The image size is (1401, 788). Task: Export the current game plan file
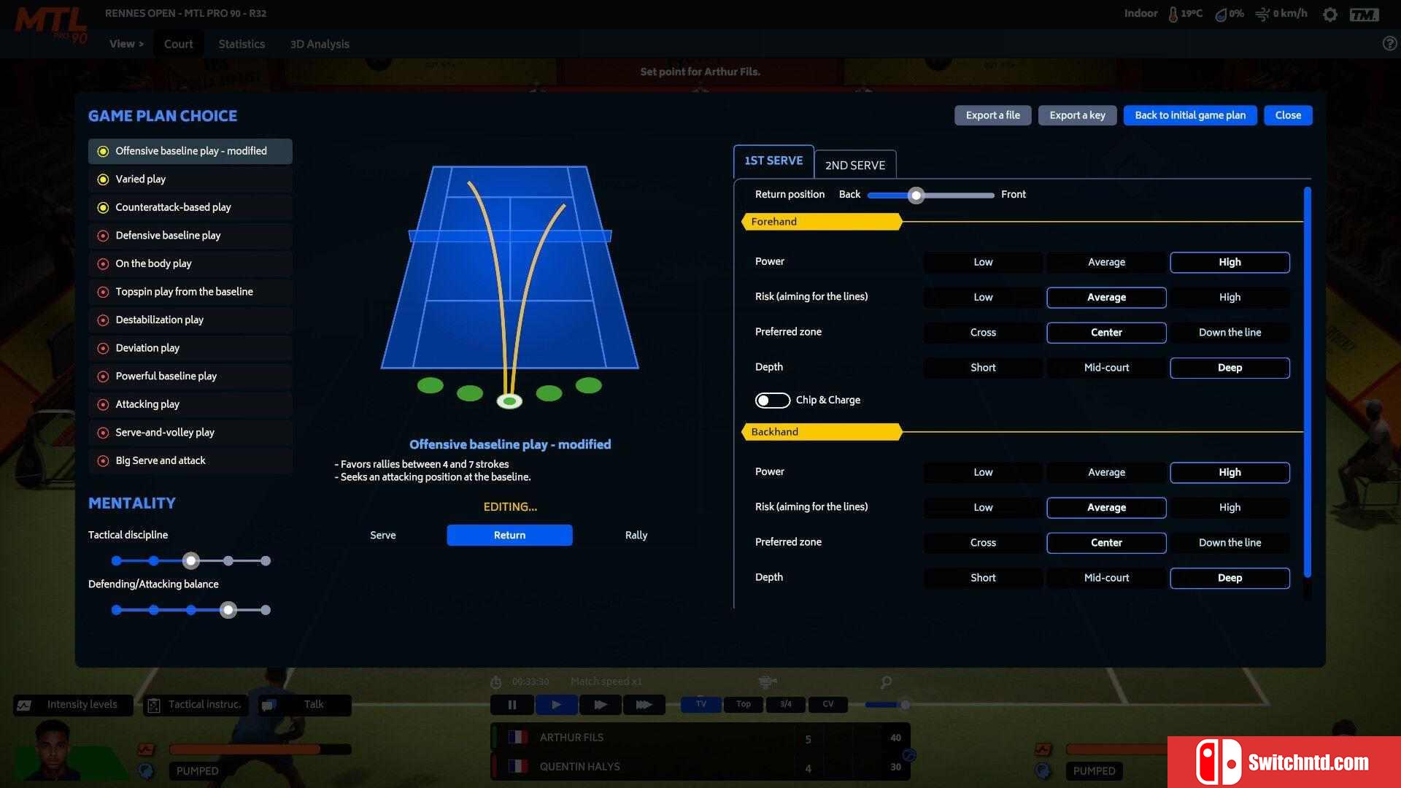[x=993, y=115]
